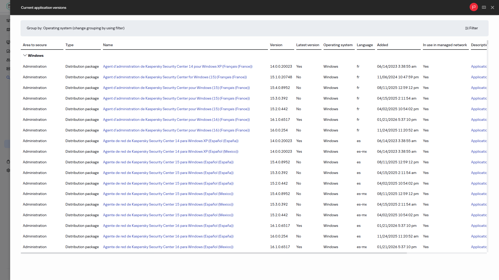Click the Language column header
The height and width of the screenshot is (280, 499).
(365, 45)
